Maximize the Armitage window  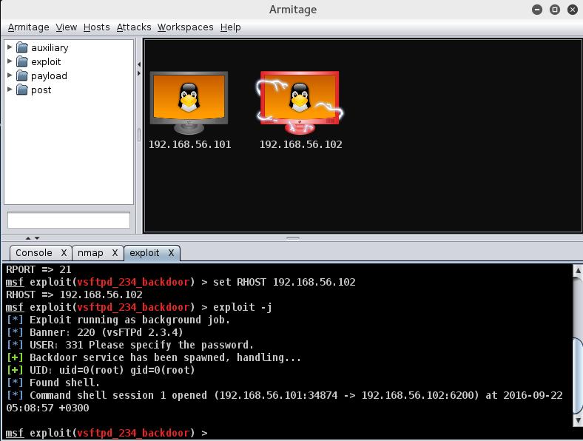pyautogui.click(x=555, y=10)
